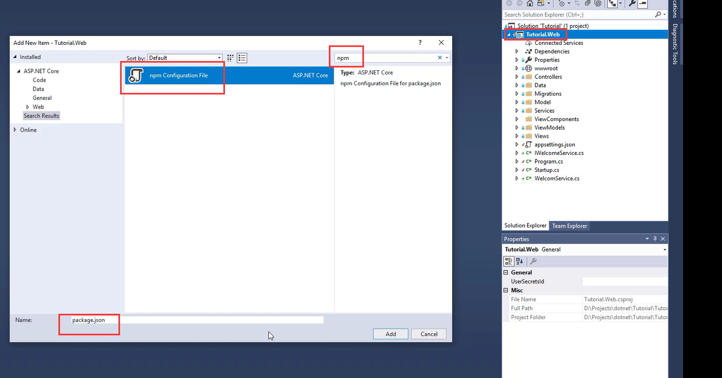Select appsettings.json in Solution Explorer
Image resolution: width=722 pixels, height=378 pixels.
(x=555, y=145)
